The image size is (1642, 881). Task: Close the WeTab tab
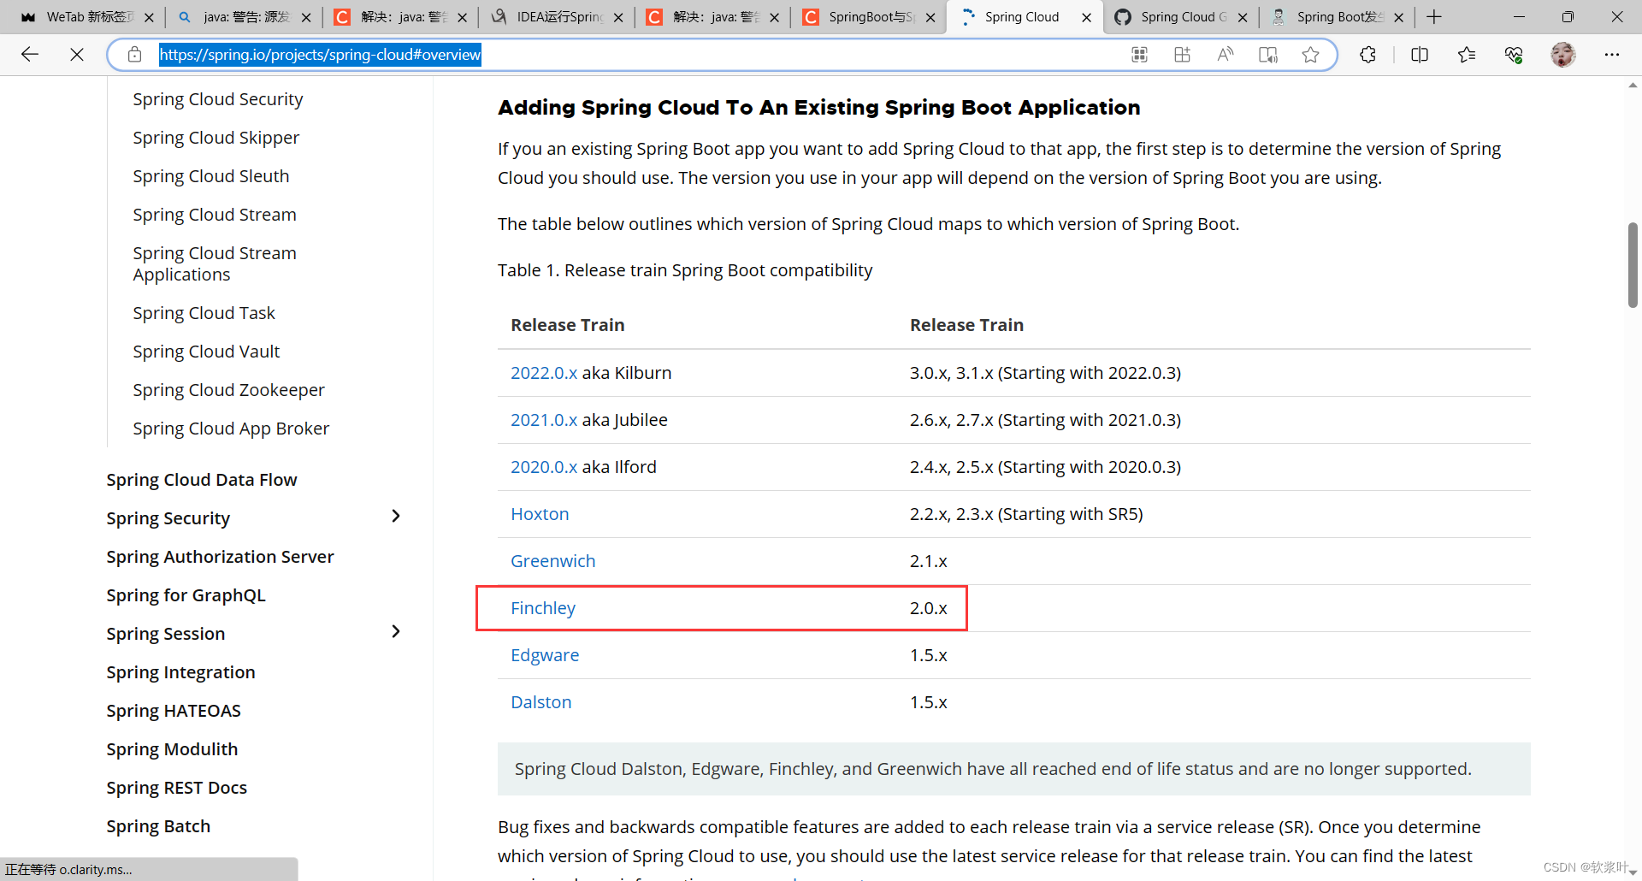pos(149,17)
